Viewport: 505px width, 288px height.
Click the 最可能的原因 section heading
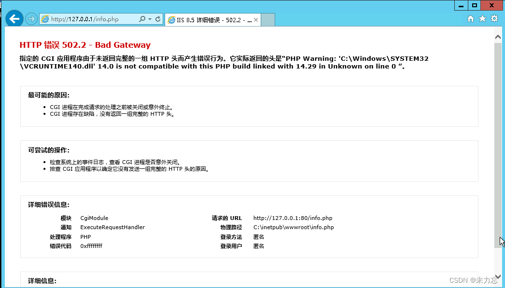tap(49, 95)
